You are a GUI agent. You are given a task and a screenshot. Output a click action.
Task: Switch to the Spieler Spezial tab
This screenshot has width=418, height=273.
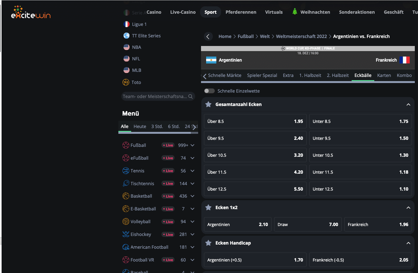pos(262,75)
